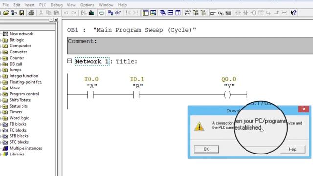Toggle Monitor mode with the glasses icon

(118, 13)
